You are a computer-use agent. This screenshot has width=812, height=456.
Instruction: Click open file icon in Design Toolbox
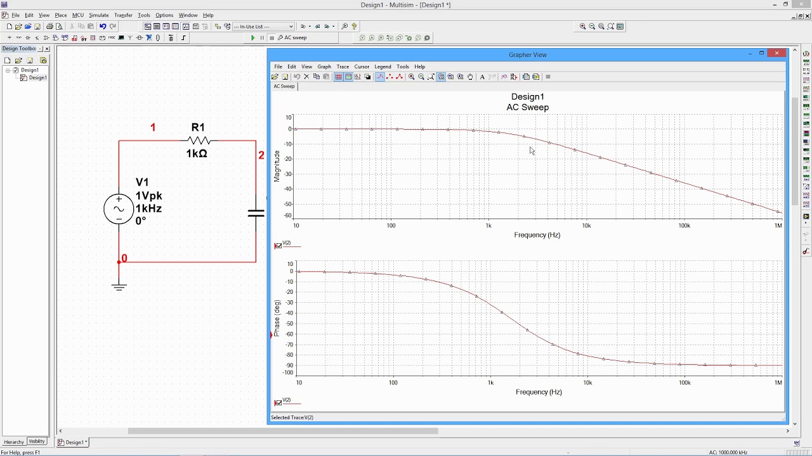click(x=19, y=60)
